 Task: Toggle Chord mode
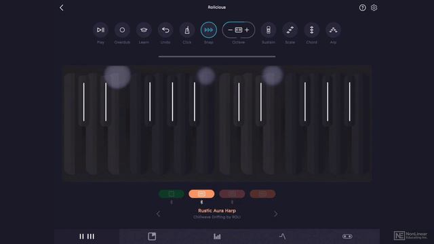pyautogui.click(x=311, y=30)
